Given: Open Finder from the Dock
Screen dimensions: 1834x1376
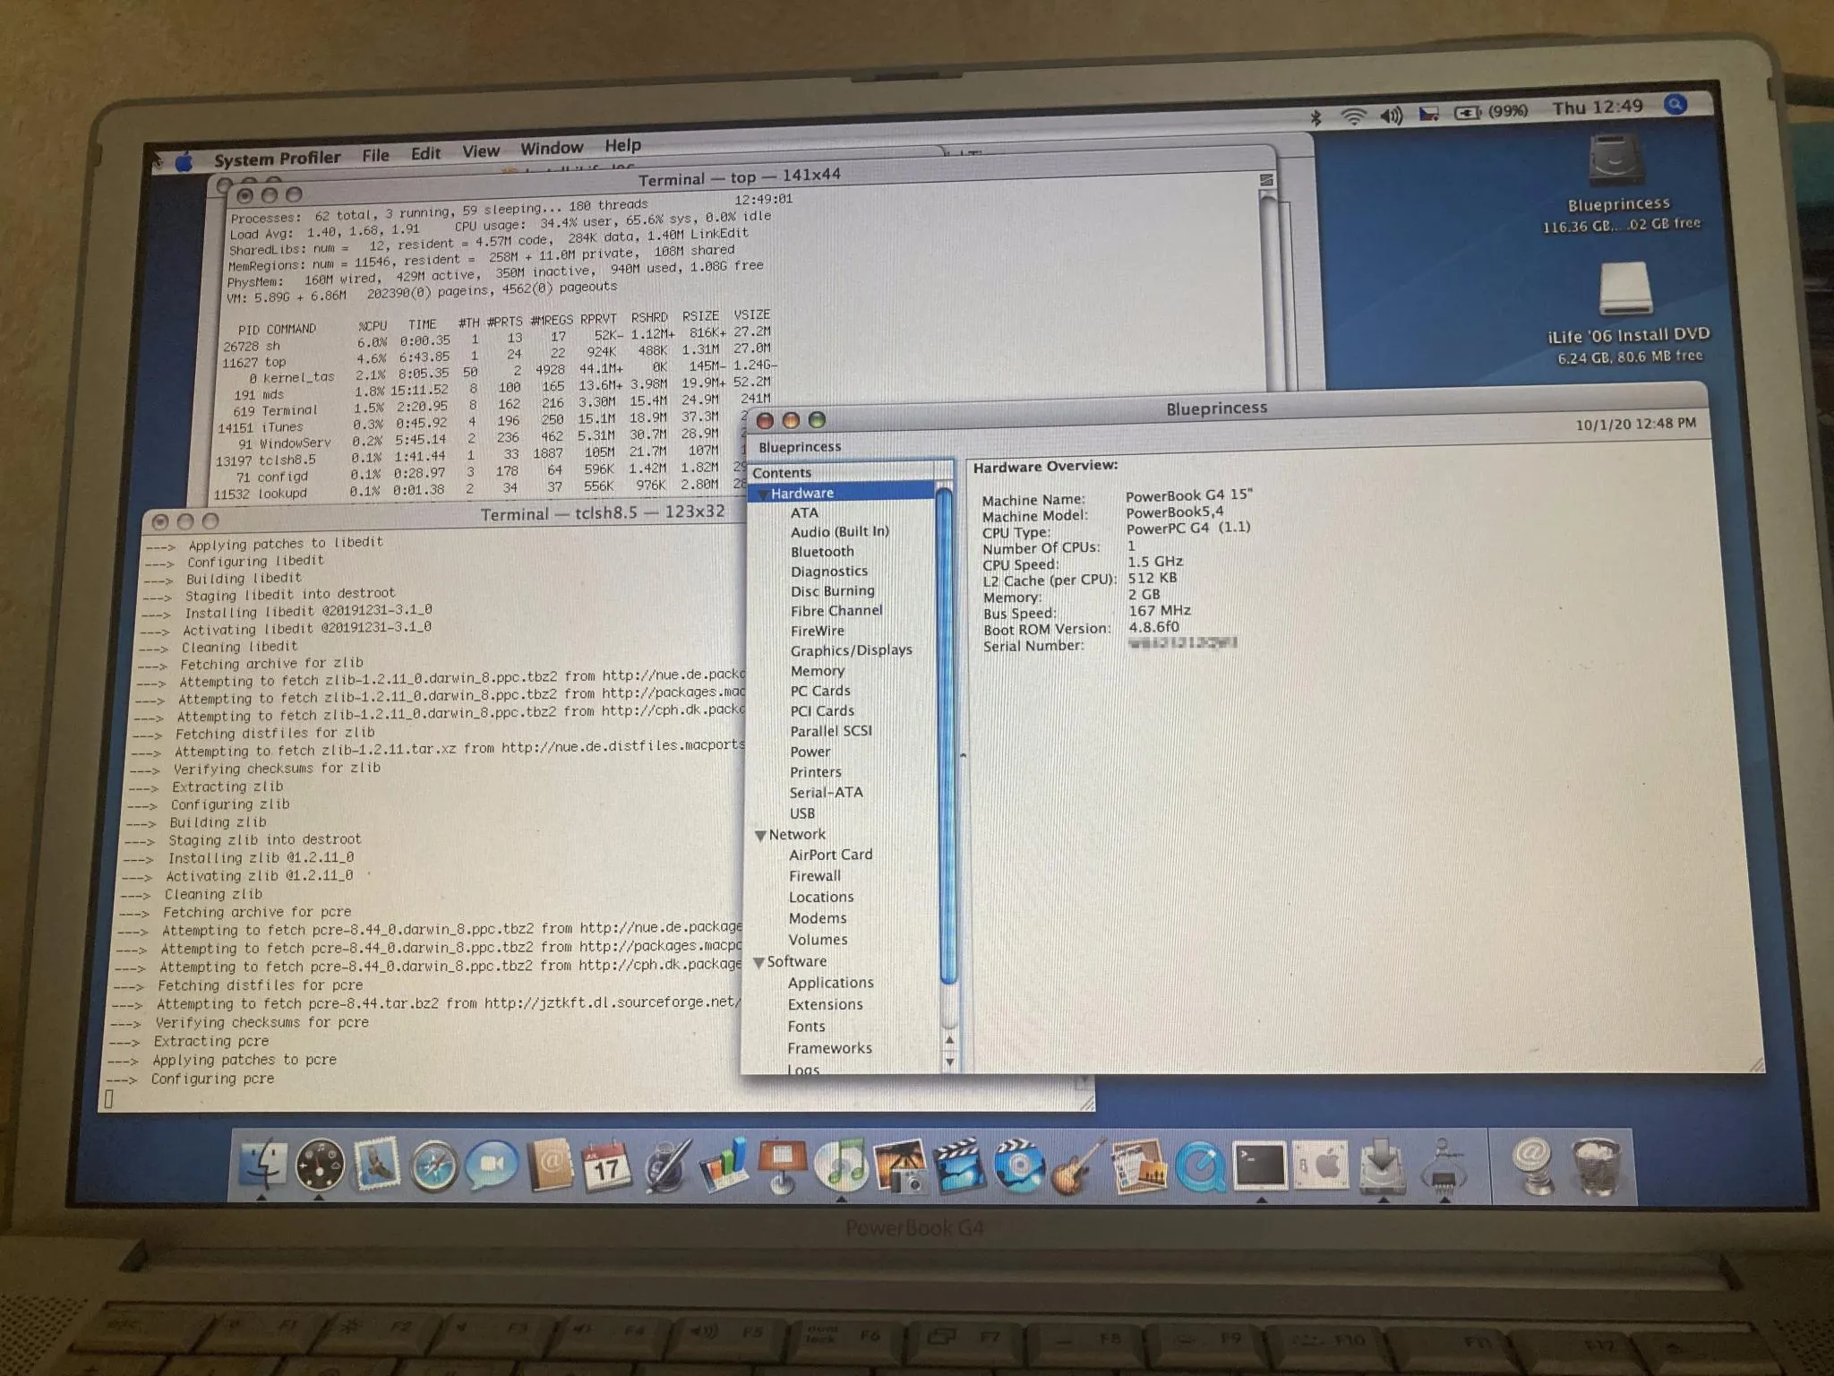Looking at the screenshot, I should click(x=262, y=1165).
